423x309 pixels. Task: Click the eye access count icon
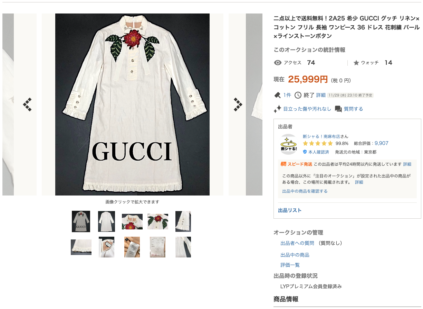click(278, 63)
